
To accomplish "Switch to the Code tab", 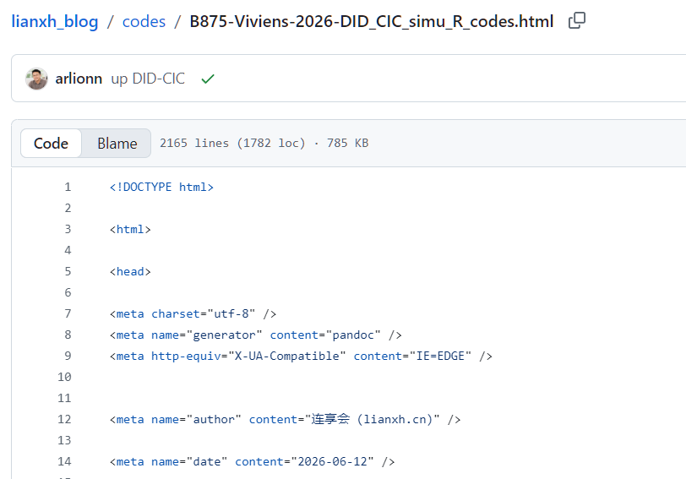I will pos(52,143).
